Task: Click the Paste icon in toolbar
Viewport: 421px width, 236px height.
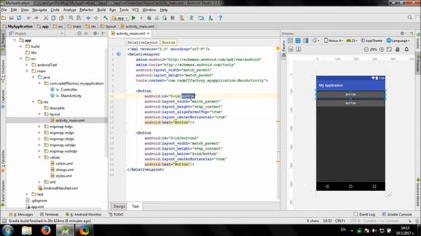Action: [x=61, y=18]
